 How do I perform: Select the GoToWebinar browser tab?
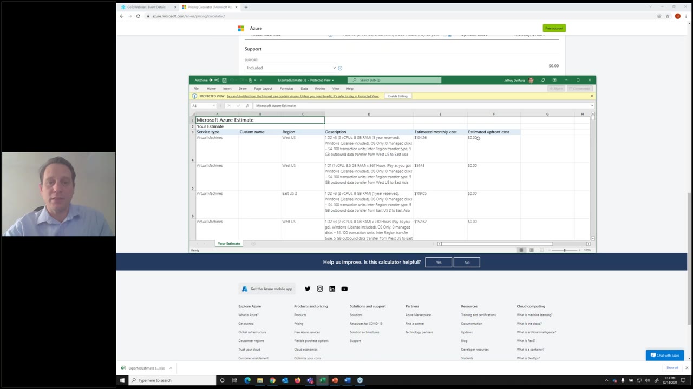click(146, 7)
